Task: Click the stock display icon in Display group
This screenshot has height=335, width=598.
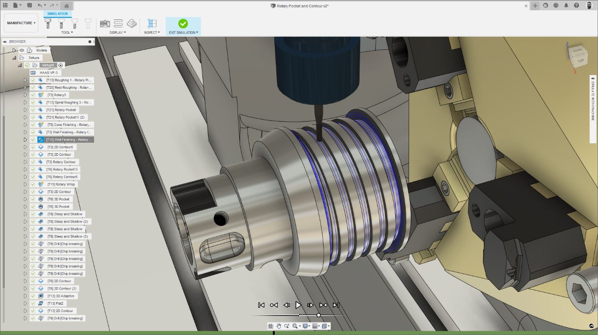Action: (132, 23)
